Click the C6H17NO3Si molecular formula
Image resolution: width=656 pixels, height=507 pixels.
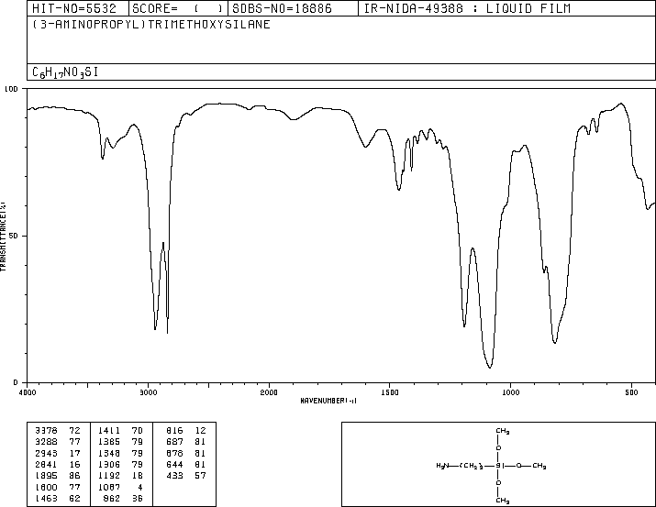(65, 72)
